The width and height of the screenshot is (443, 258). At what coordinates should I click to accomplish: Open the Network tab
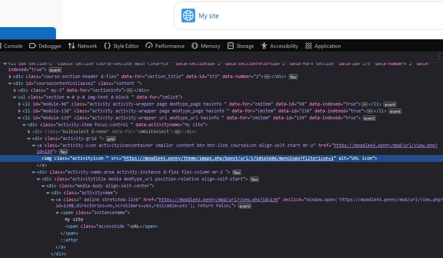[82, 46]
